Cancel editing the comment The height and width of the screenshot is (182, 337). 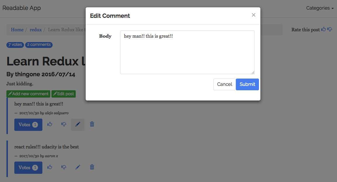coord(224,84)
